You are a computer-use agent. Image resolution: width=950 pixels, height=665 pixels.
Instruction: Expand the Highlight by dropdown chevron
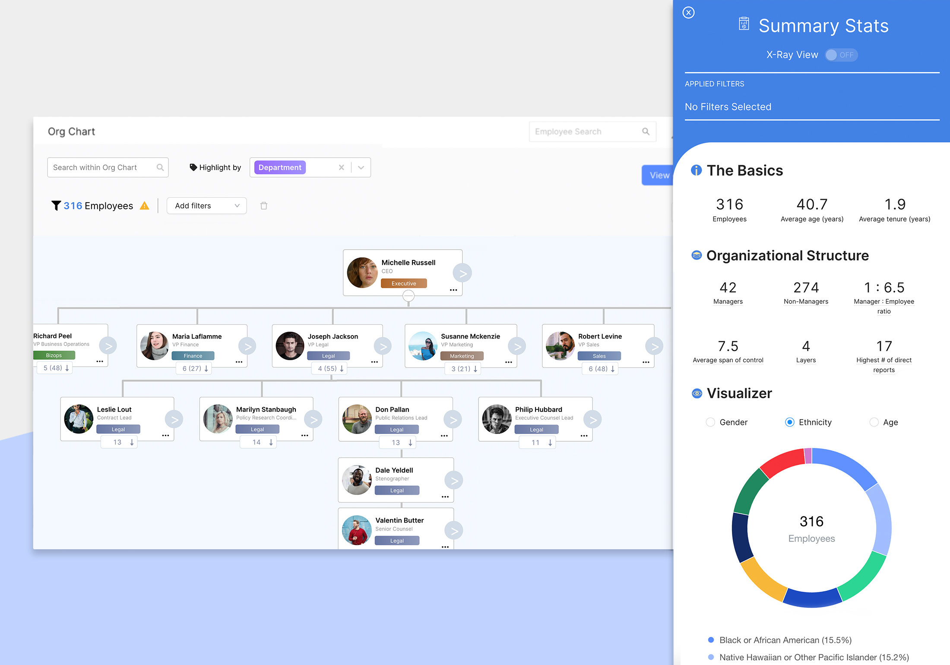pos(361,168)
